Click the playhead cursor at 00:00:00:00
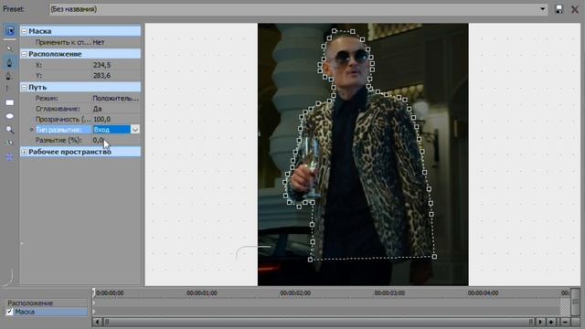The image size is (585, 329). [94, 292]
